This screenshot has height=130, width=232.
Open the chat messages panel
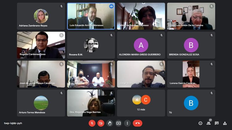217,123
